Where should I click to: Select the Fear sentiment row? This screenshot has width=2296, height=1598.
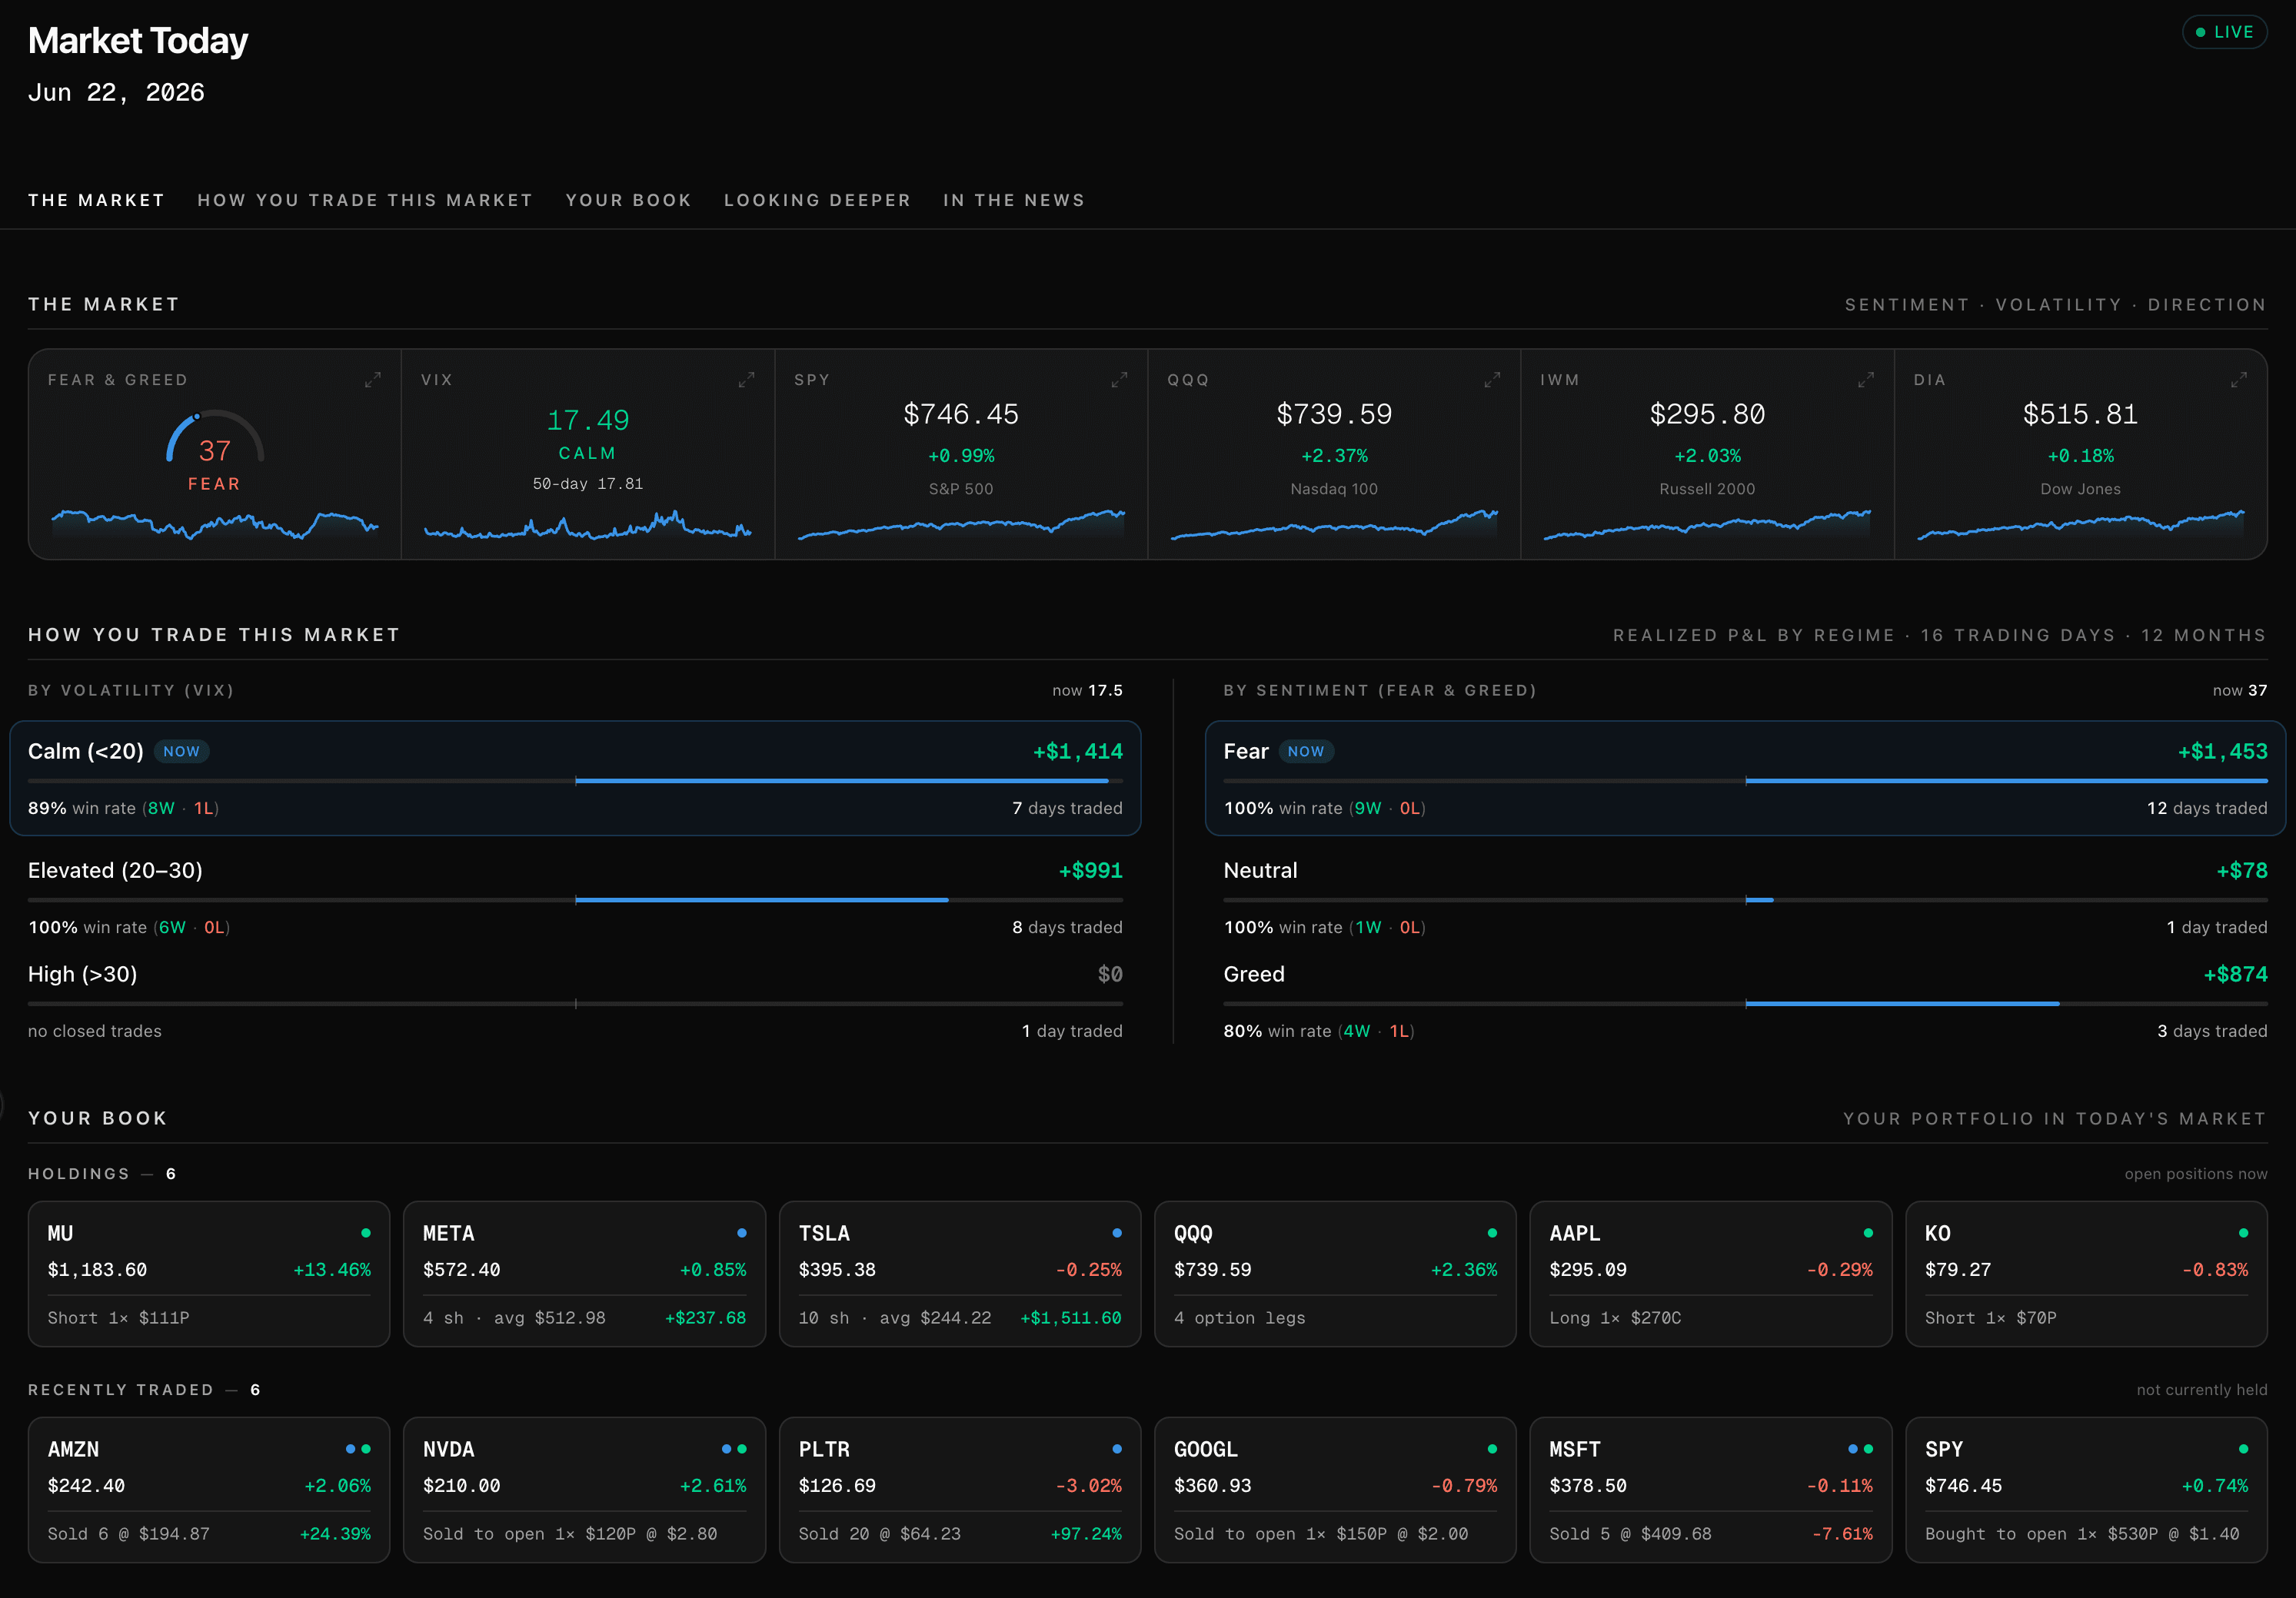1745,779
